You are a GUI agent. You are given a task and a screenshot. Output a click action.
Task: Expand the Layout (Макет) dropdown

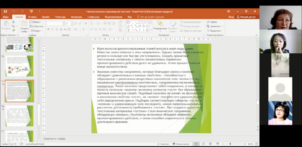point(37,22)
